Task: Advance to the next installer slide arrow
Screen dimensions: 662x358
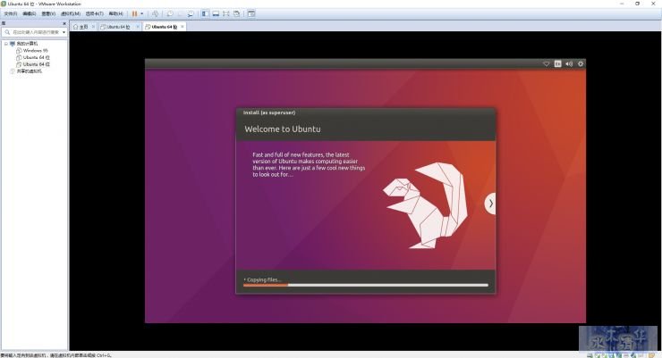Action: click(490, 204)
